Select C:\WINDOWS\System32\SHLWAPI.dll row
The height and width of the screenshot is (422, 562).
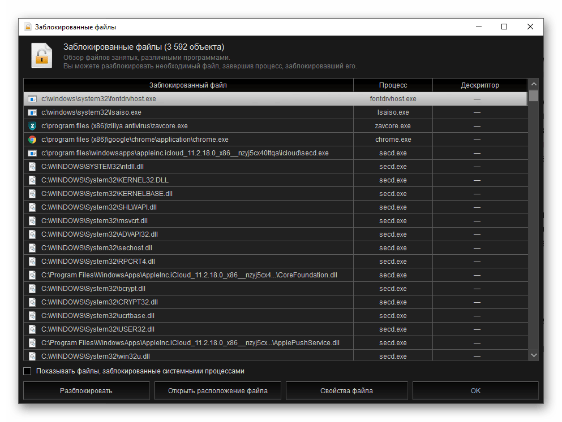(276, 207)
